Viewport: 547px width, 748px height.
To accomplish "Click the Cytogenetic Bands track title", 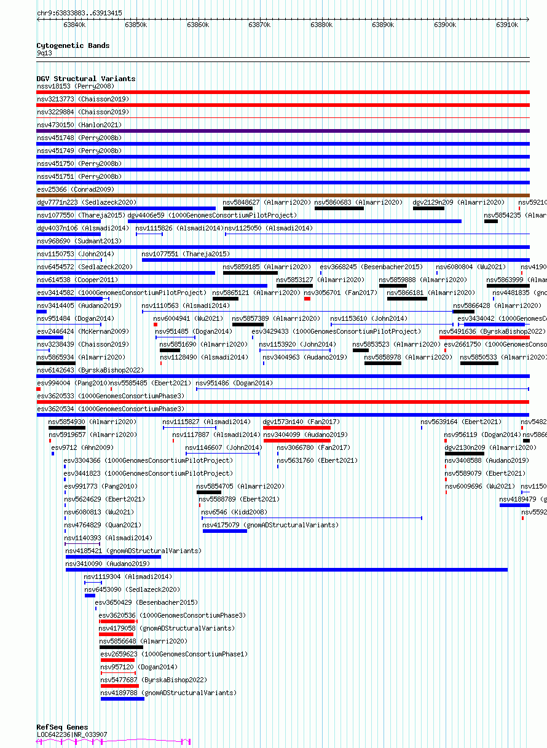I will coord(73,45).
